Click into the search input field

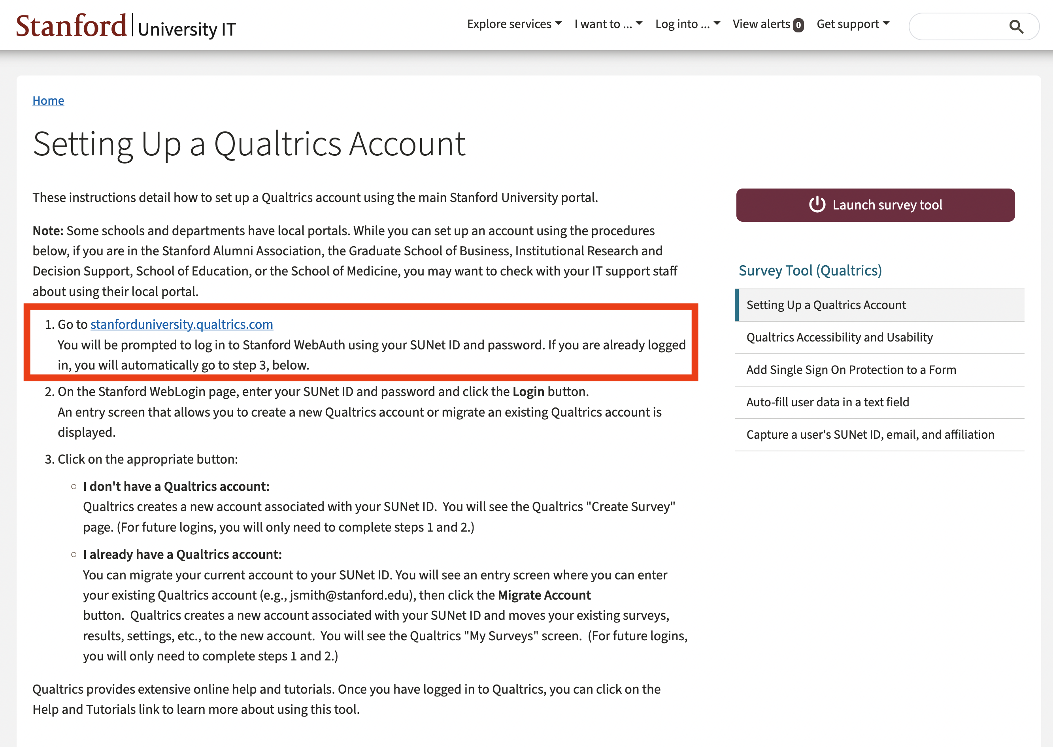pyautogui.click(x=957, y=27)
